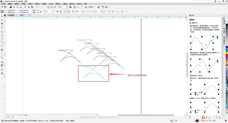The image size is (228, 123).
Task: Select the Pick tool in toolbox
Action: (2, 16)
